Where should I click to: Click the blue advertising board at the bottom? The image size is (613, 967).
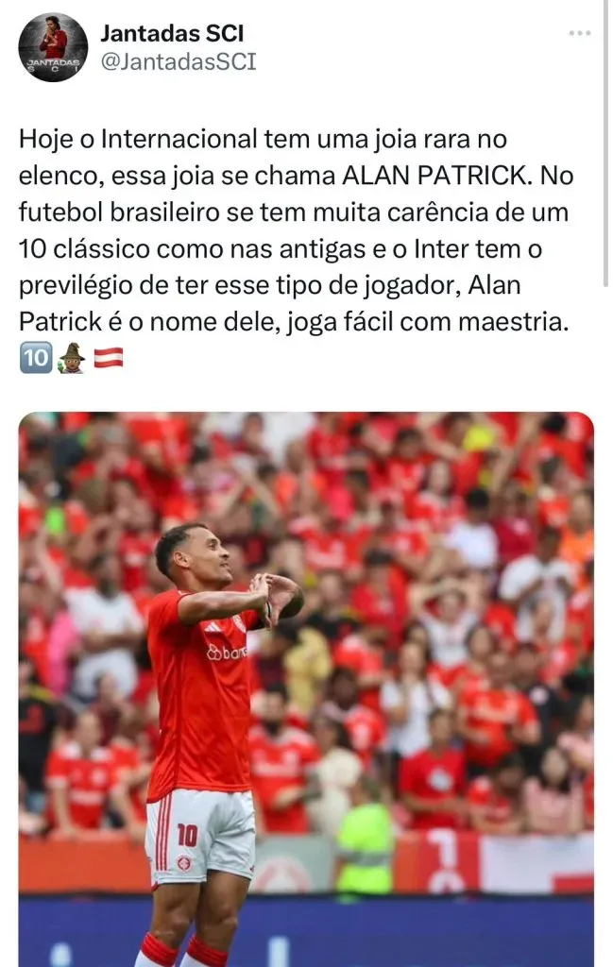[306, 931]
